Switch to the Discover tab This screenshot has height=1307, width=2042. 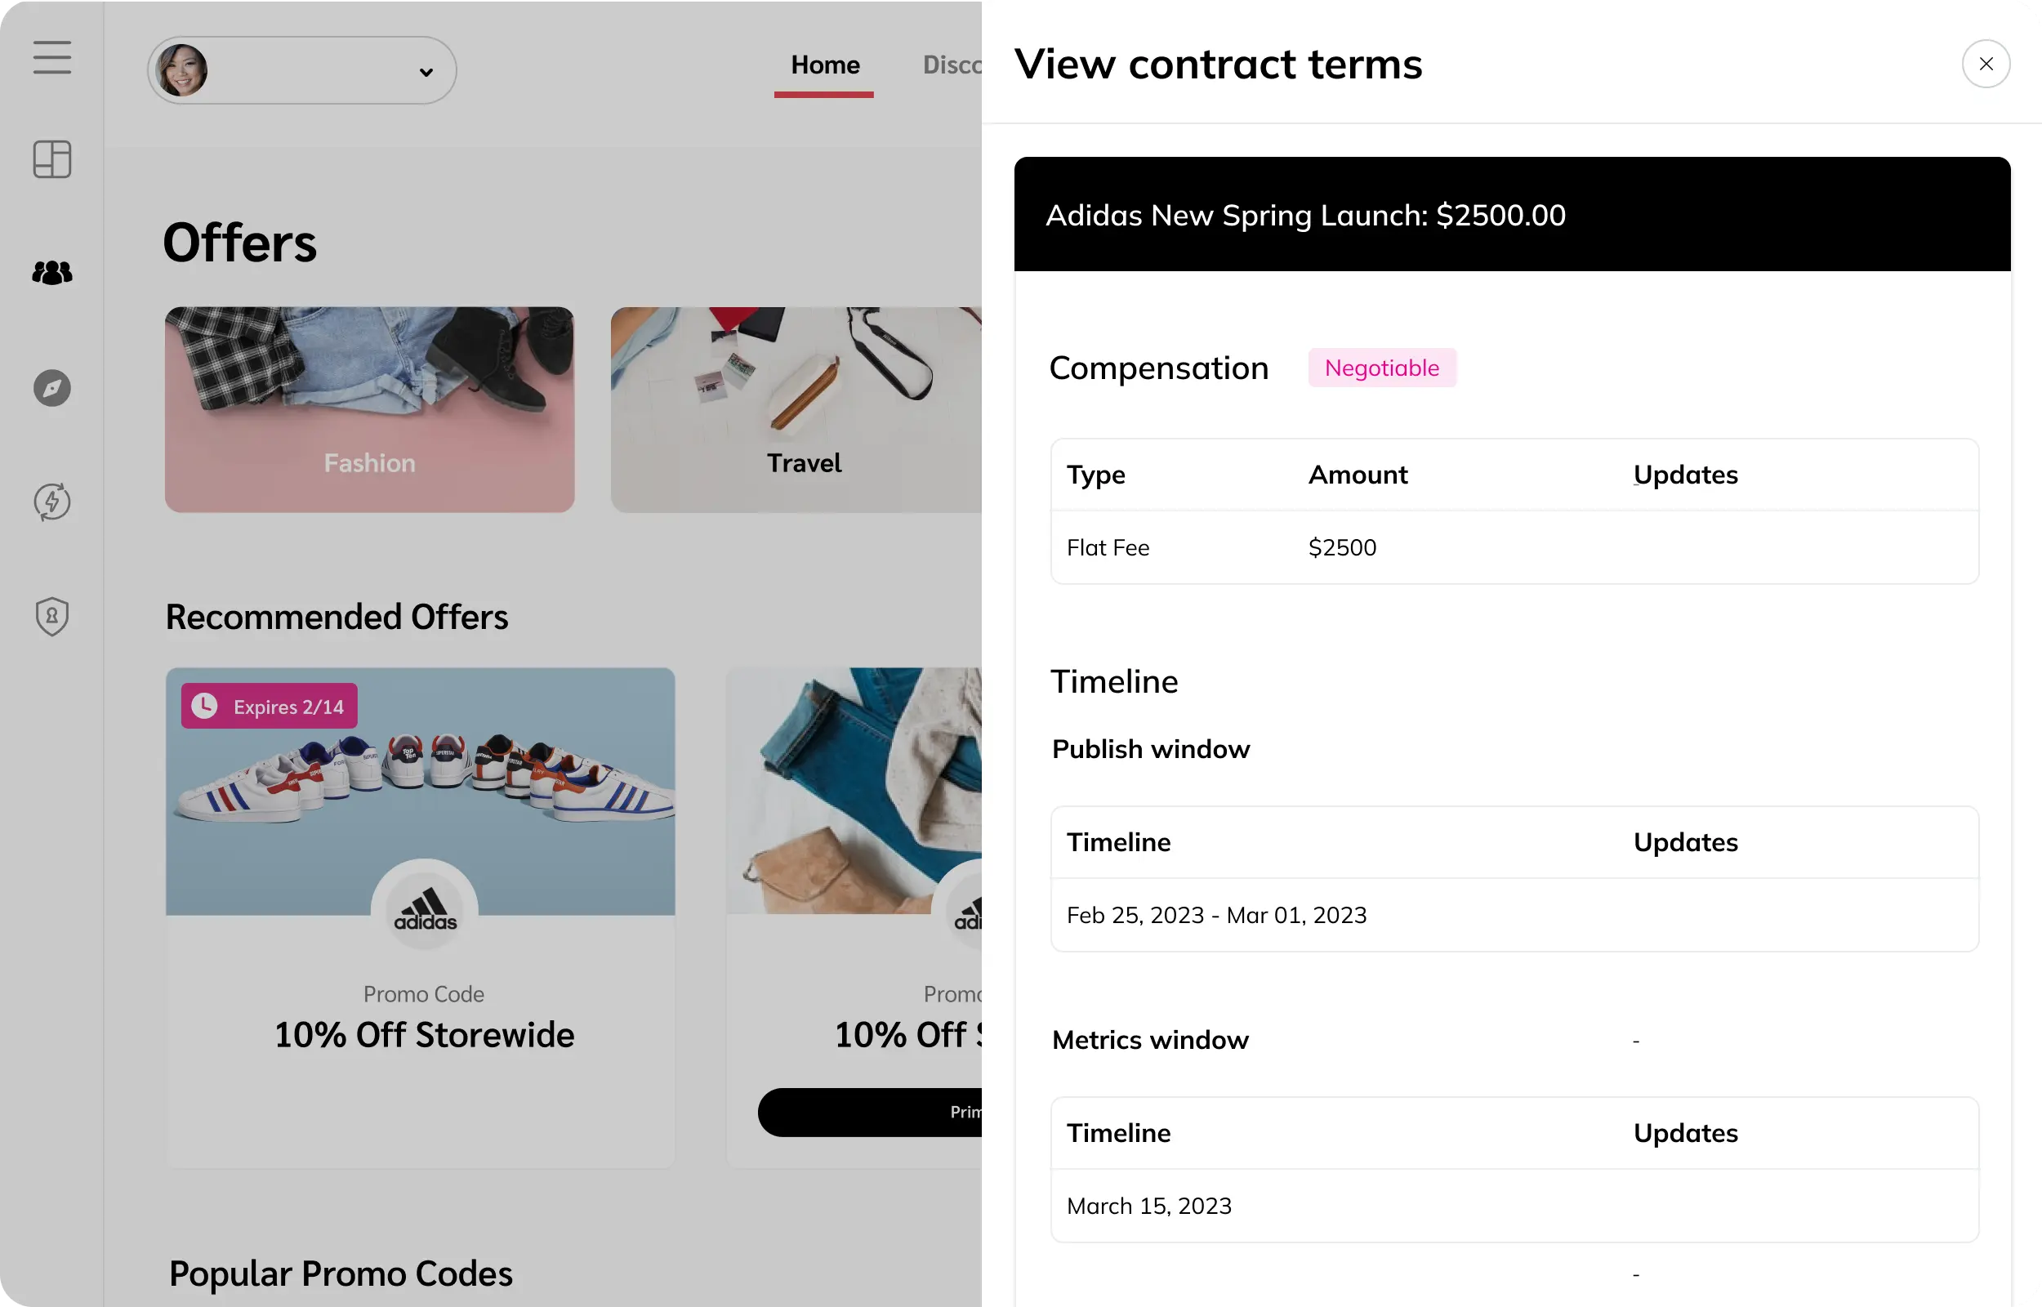click(x=952, y=65)
